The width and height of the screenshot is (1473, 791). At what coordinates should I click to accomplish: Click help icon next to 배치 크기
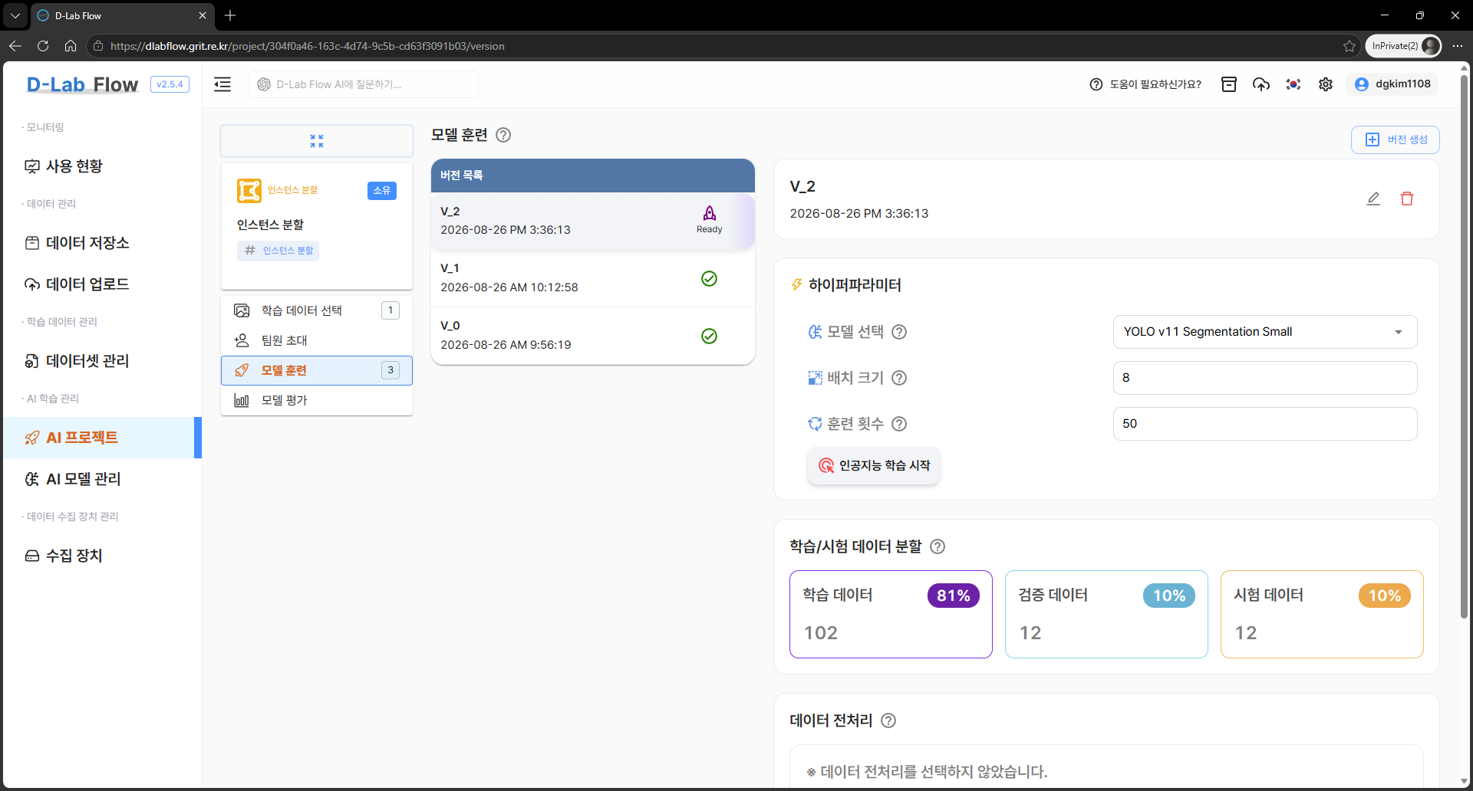pos(899,378)
